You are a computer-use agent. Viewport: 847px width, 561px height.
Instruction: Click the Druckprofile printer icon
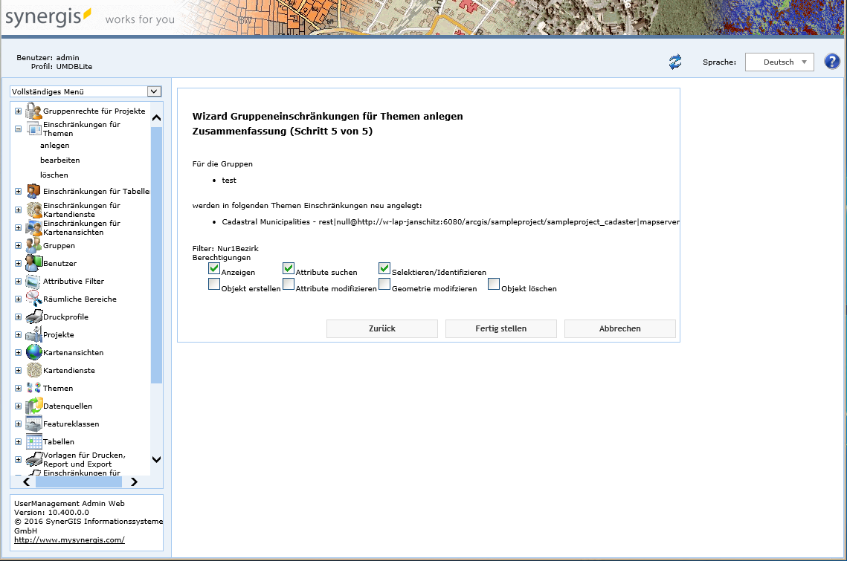pyautogui.click(x=33, y=317)
